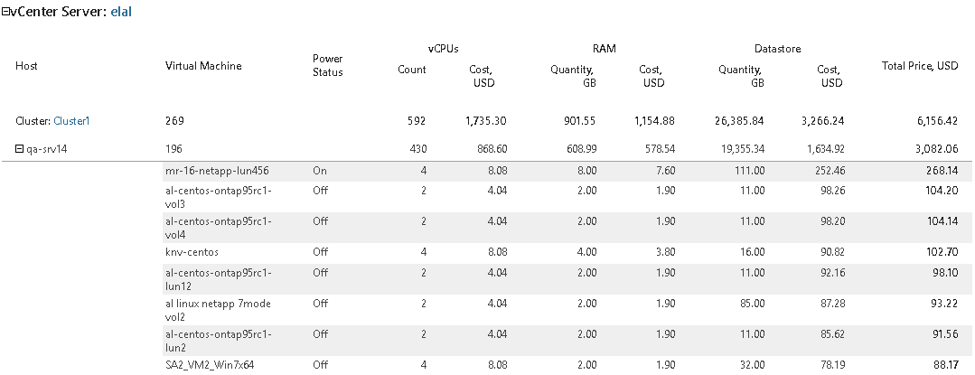Select the SA2_VM2_Win7x64 virtual machine name
The height and width of the screenshot is (375, 975).
click(x=210, y=365)
